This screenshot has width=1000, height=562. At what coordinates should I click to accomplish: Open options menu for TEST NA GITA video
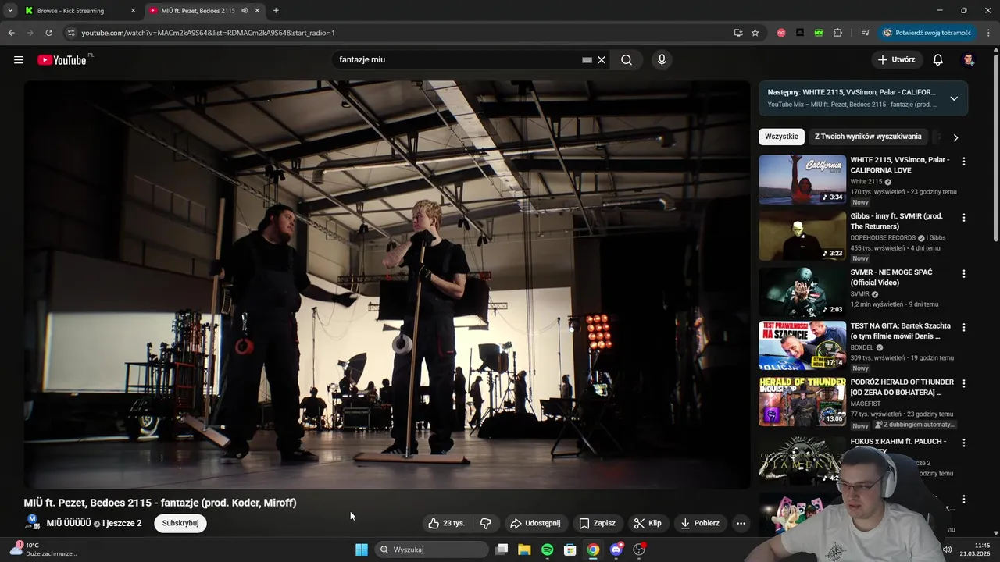pos(963,328)
